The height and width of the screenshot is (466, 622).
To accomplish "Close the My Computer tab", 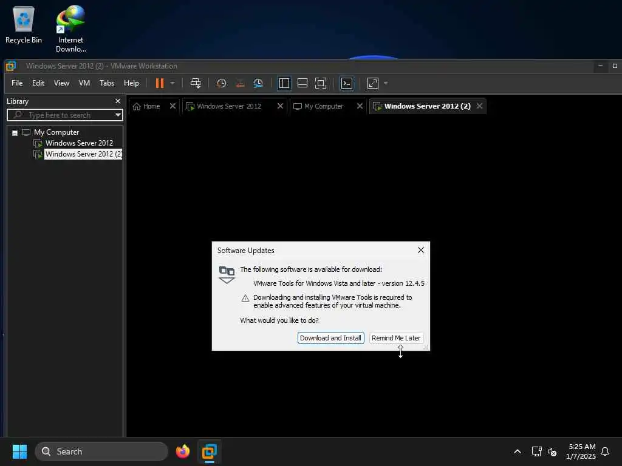I will tap(360, 106).
